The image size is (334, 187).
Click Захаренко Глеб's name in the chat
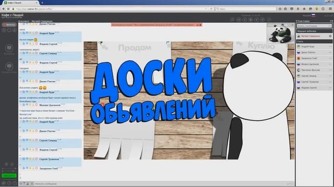click(49, 168)
